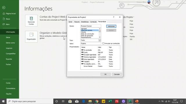Open Task View on the taskbar
This screenshot has width=186, height=104.
pos(63,101)
